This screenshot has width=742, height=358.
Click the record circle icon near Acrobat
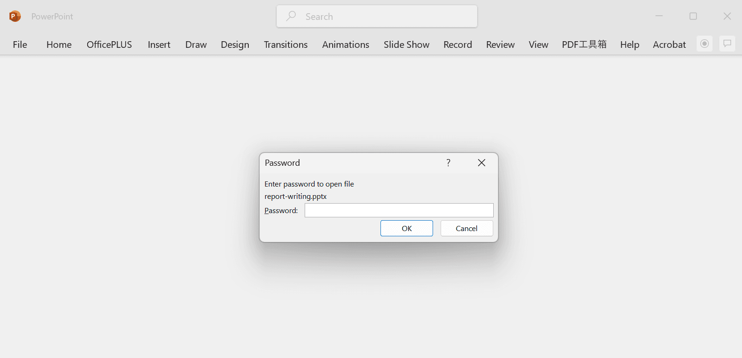point(705,44)
